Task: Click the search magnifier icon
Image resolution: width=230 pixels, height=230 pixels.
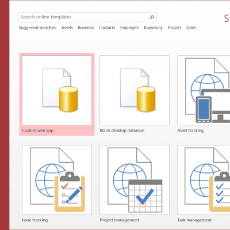Action: (152, 17)
